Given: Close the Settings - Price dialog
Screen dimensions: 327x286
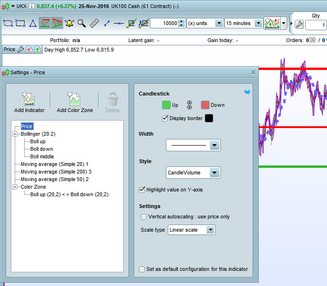Looking at the screenshot, I should pyautogui.click(x=253, y=72).
